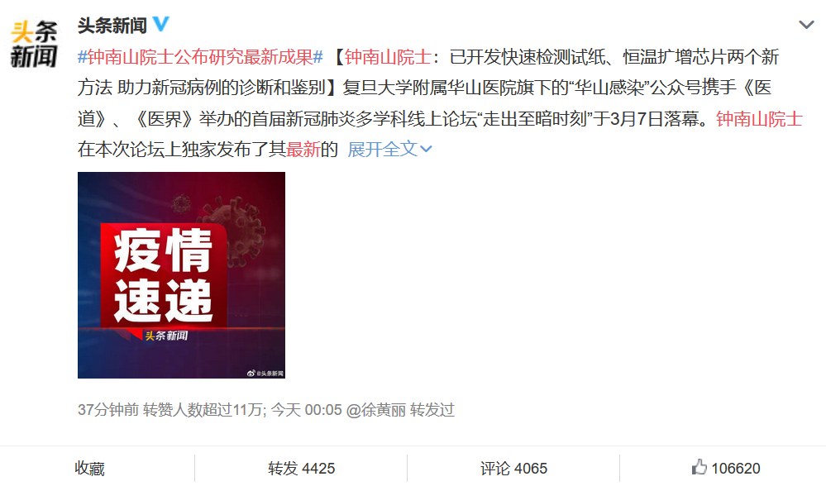Click the blue verified V badge
The width and height of the screenshot is (826, 486).
(160, 24)
